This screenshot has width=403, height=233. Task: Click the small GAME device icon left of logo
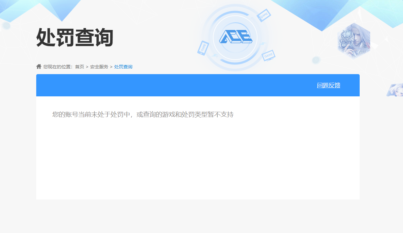click(203, 48)
